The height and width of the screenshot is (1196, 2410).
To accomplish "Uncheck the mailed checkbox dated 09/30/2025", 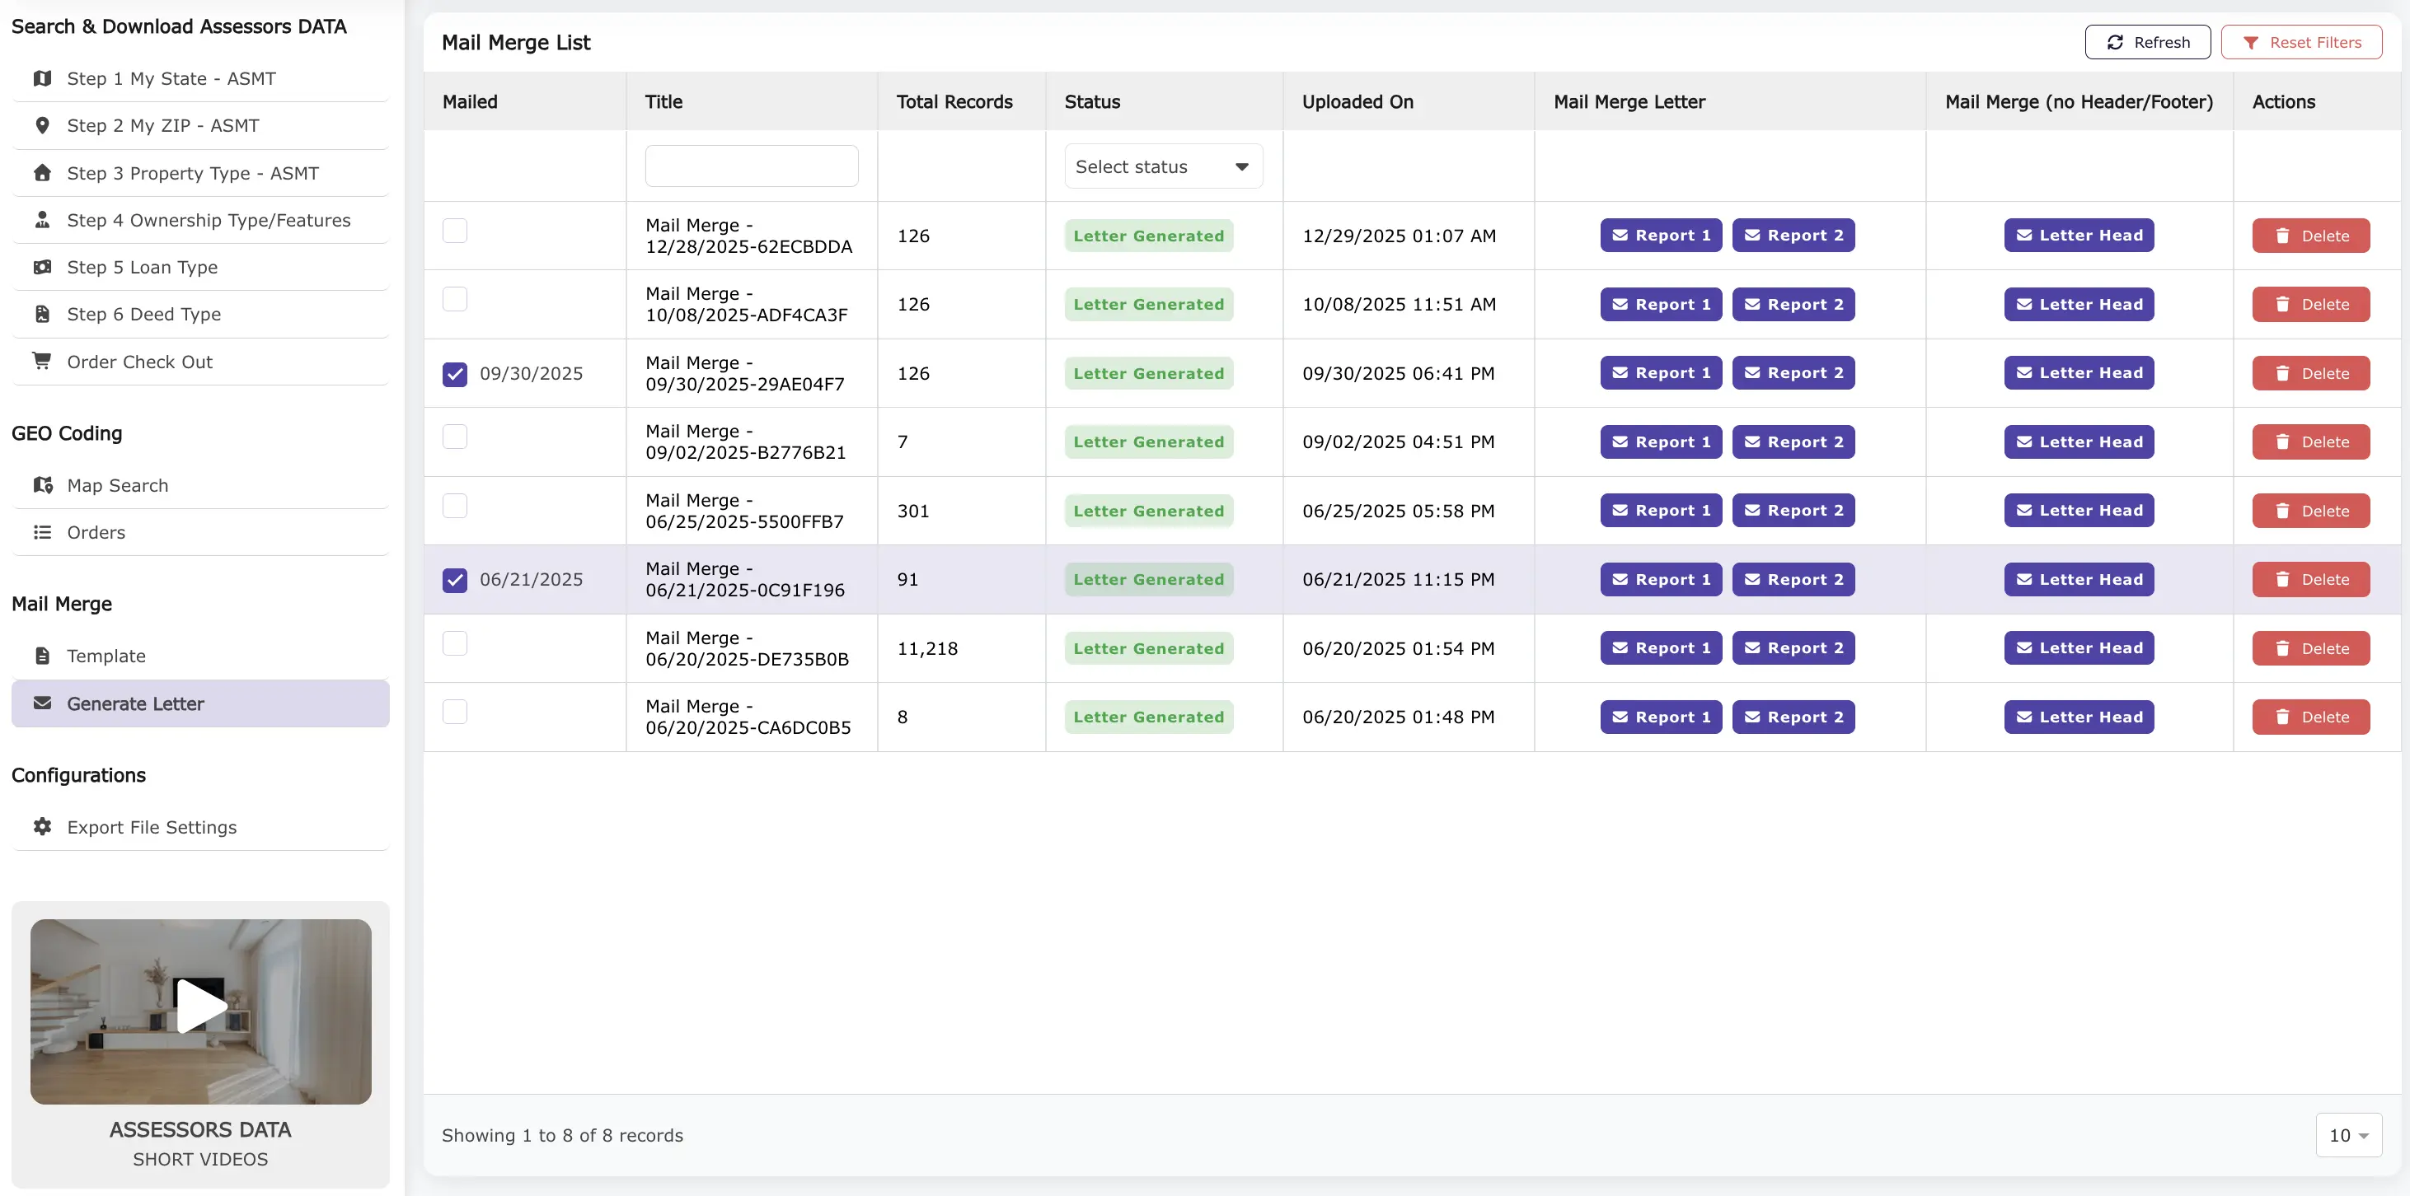I will pos(455,374).
